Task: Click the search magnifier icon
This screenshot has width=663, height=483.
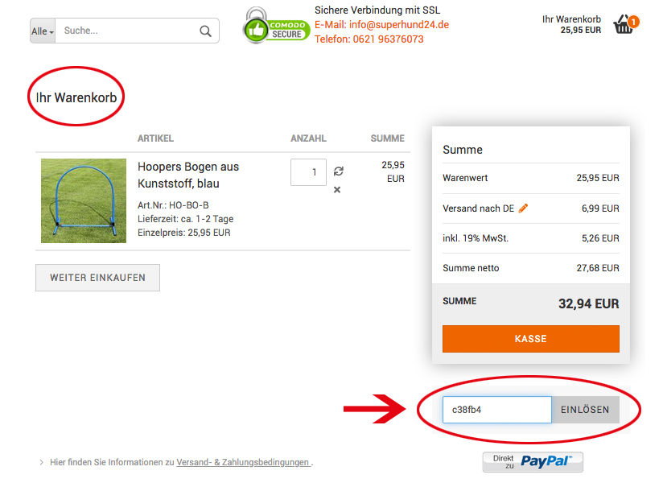Action: [x=205, y=31]
